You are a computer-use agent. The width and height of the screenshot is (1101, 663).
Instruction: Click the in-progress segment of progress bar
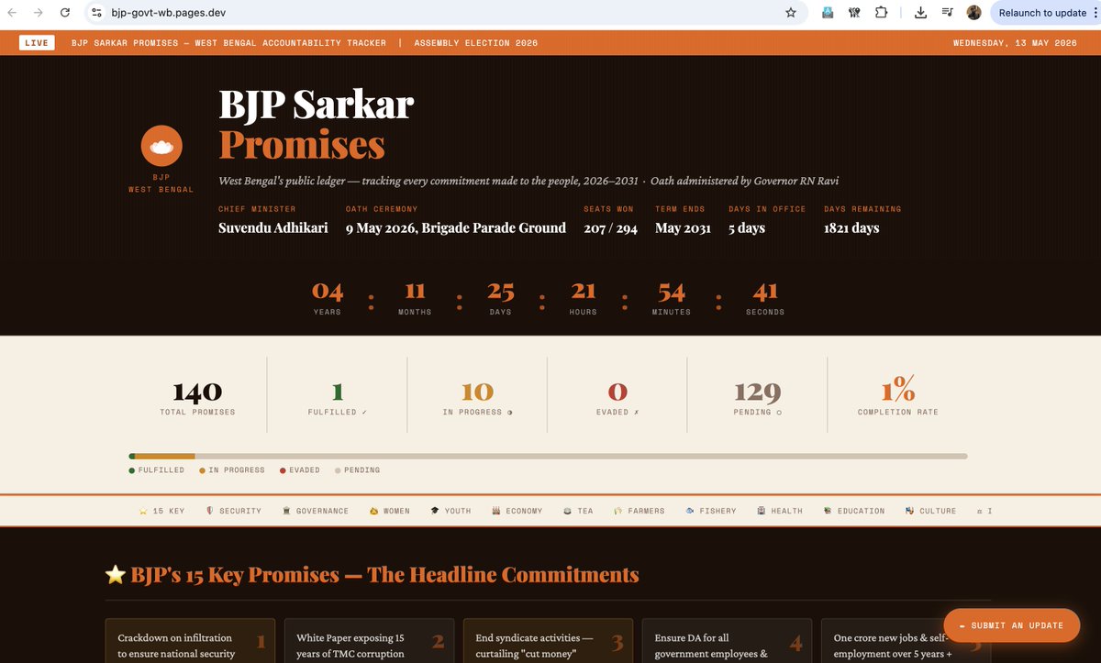165,456
